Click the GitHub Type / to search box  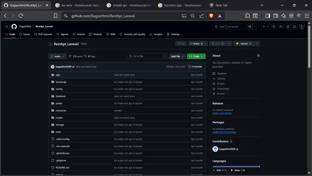tap(229, 27)
